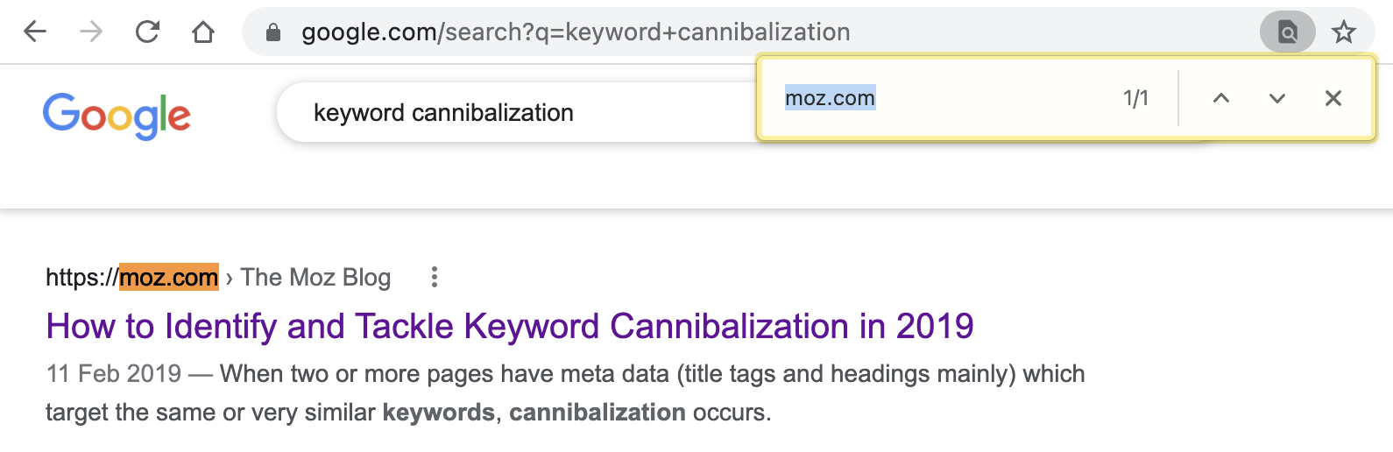Open the Keyword Cannibalization in 2019 result

[510, 326]
